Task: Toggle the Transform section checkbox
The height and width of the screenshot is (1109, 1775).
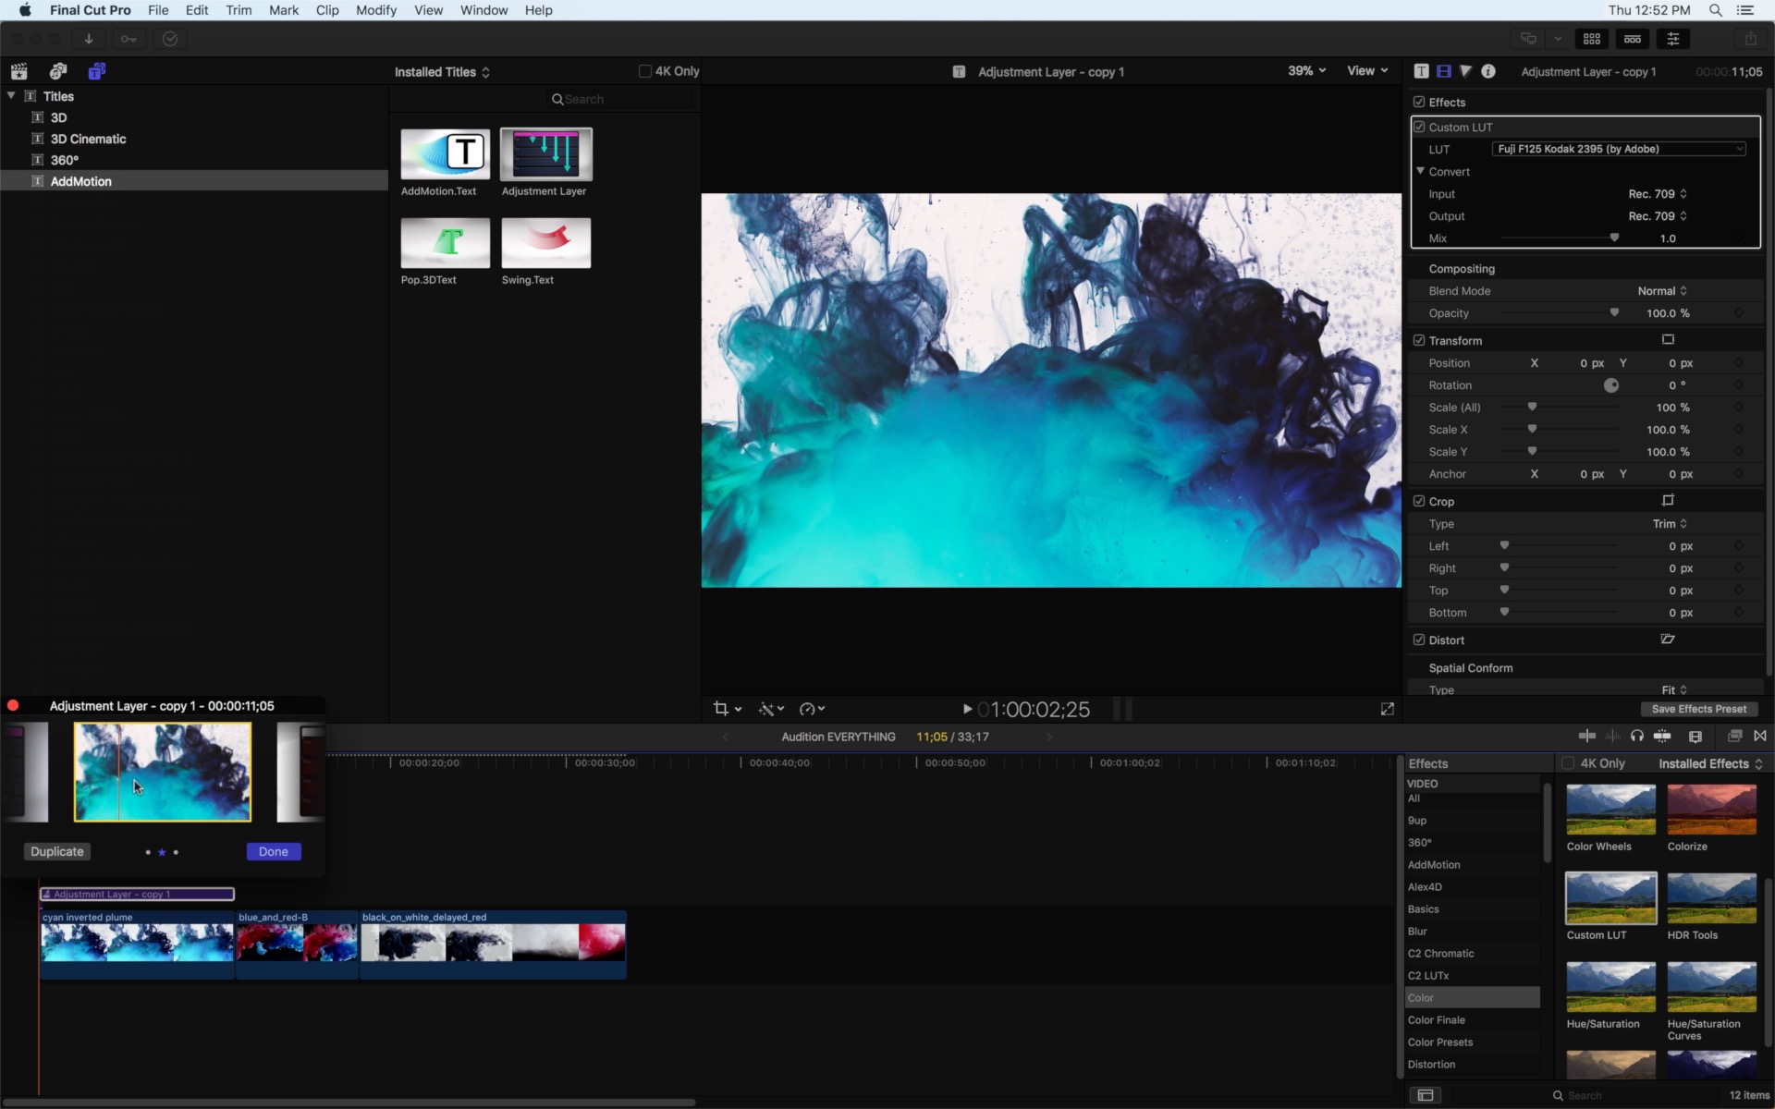Action: point(1418,341)
